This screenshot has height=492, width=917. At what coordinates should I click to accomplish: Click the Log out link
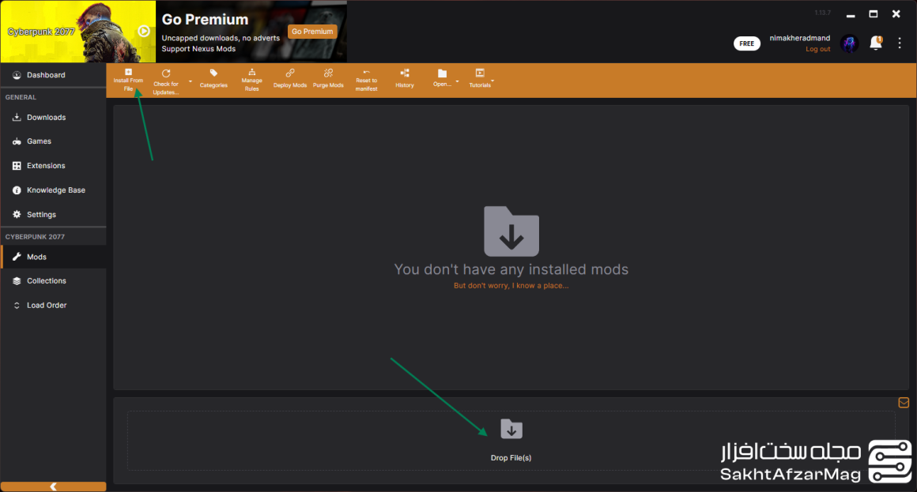click(x=817, y=49)
